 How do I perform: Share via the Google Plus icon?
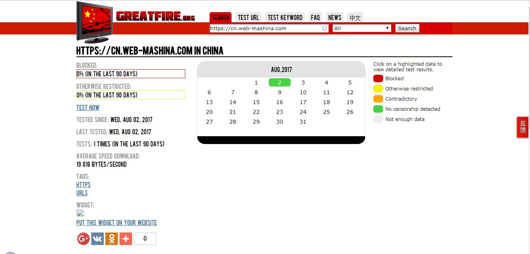83,239
